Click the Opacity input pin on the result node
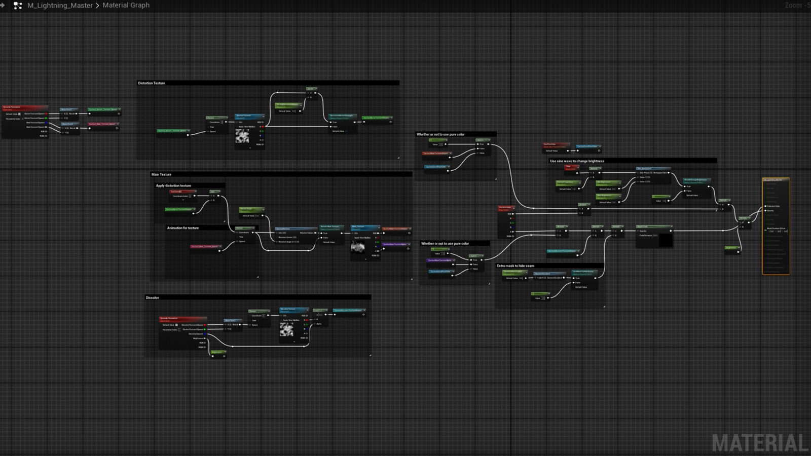 765,211
